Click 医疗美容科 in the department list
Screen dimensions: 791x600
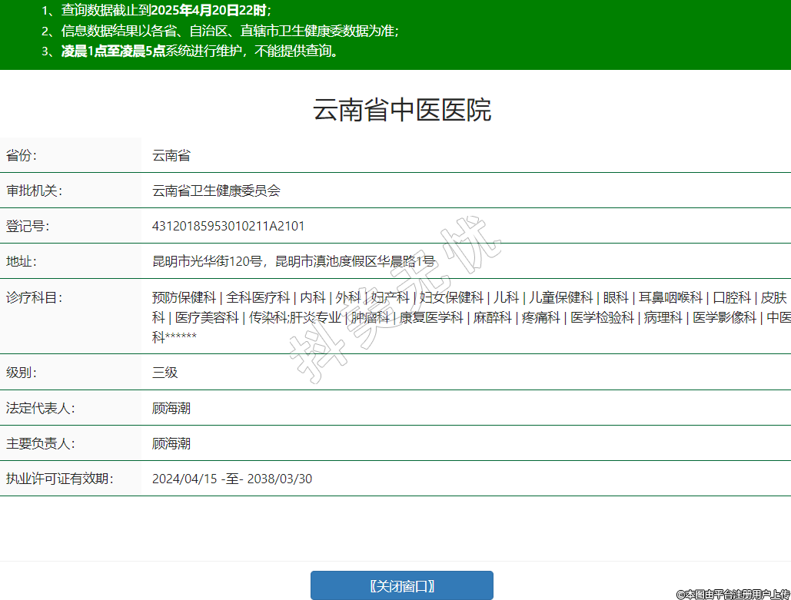pyautogui.click(x=206, y=317)
